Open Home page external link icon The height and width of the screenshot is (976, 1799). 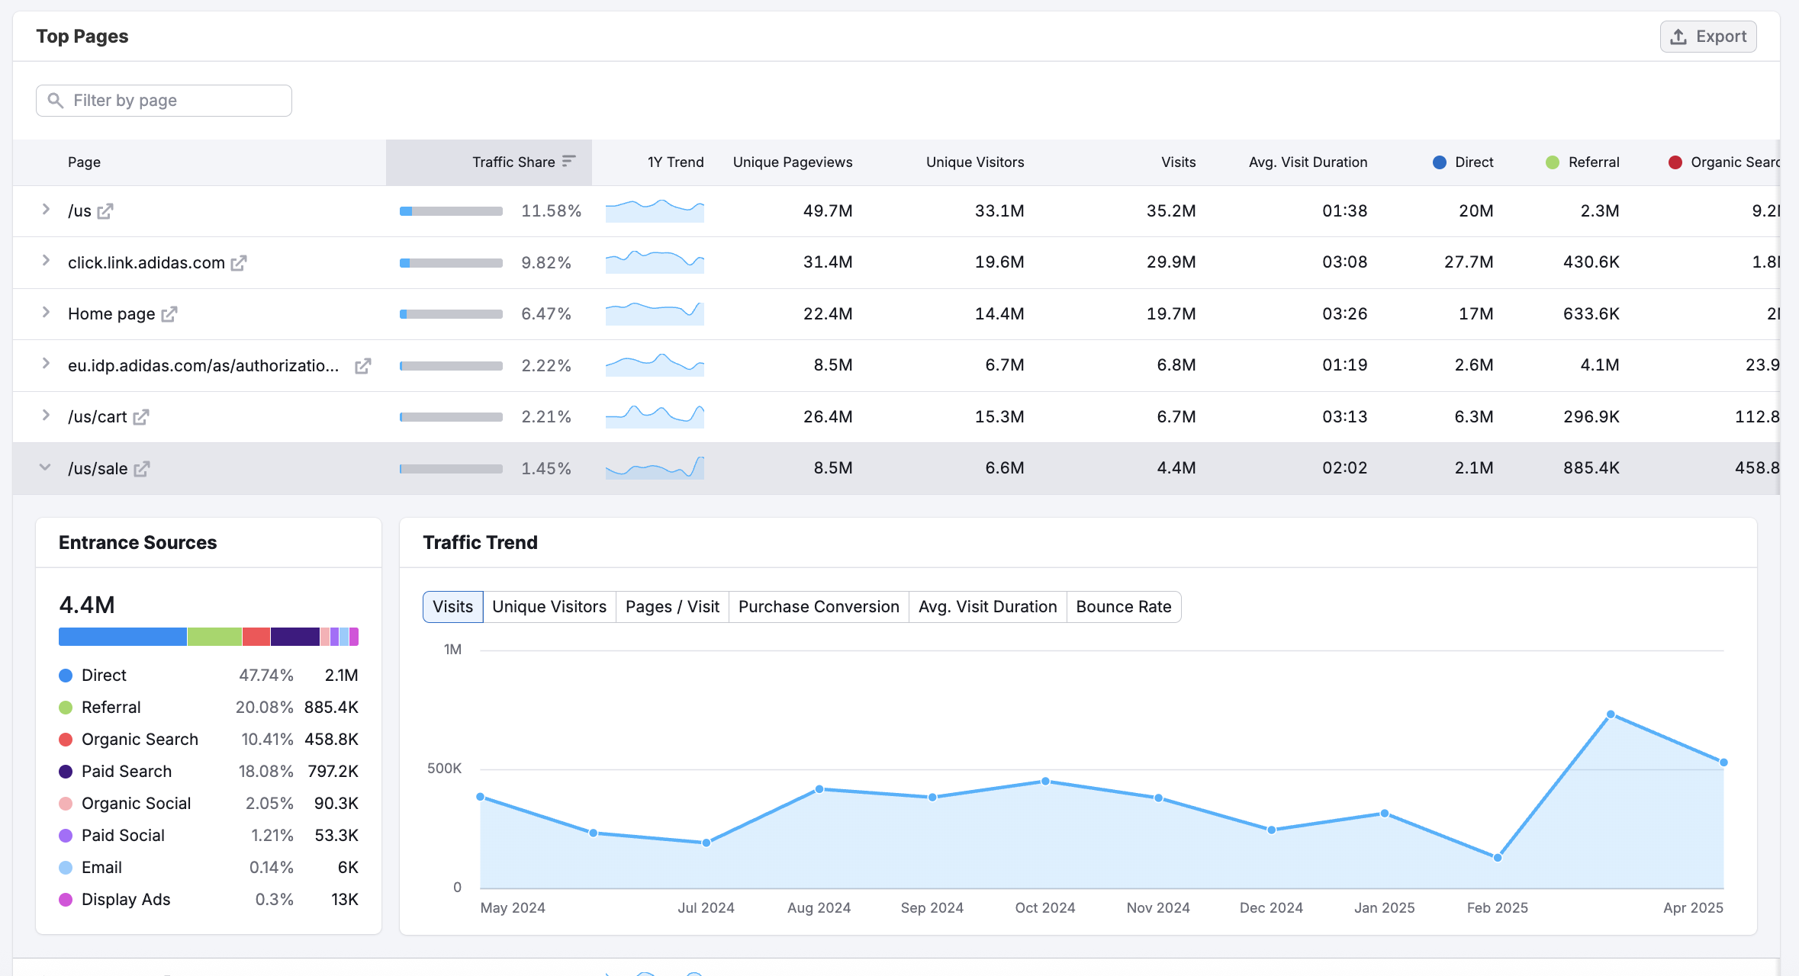tap(169, 314)
